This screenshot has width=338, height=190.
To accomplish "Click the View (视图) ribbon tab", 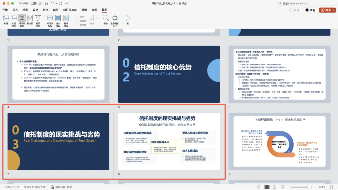I will point(104,10).
